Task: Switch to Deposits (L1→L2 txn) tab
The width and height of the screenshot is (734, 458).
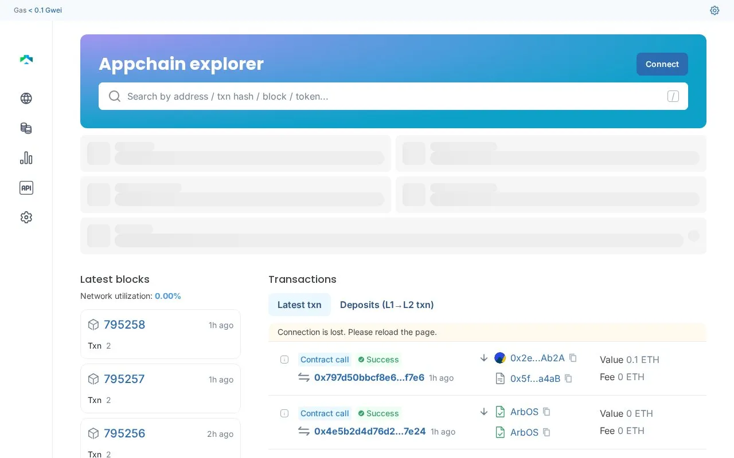Action: (x=387, y=305)
